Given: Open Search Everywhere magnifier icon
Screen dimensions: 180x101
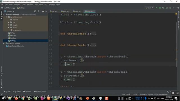Looking at the screenshot, I should (178, 8).
